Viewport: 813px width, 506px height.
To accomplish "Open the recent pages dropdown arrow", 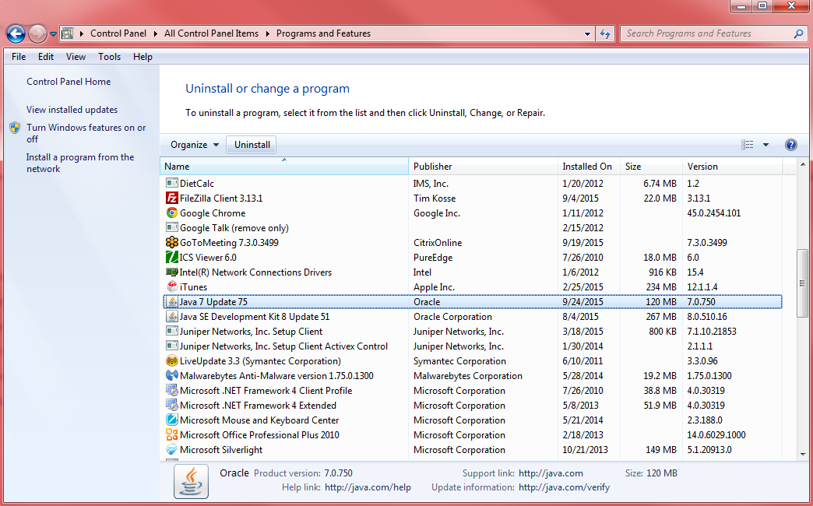I will point(53,34).
